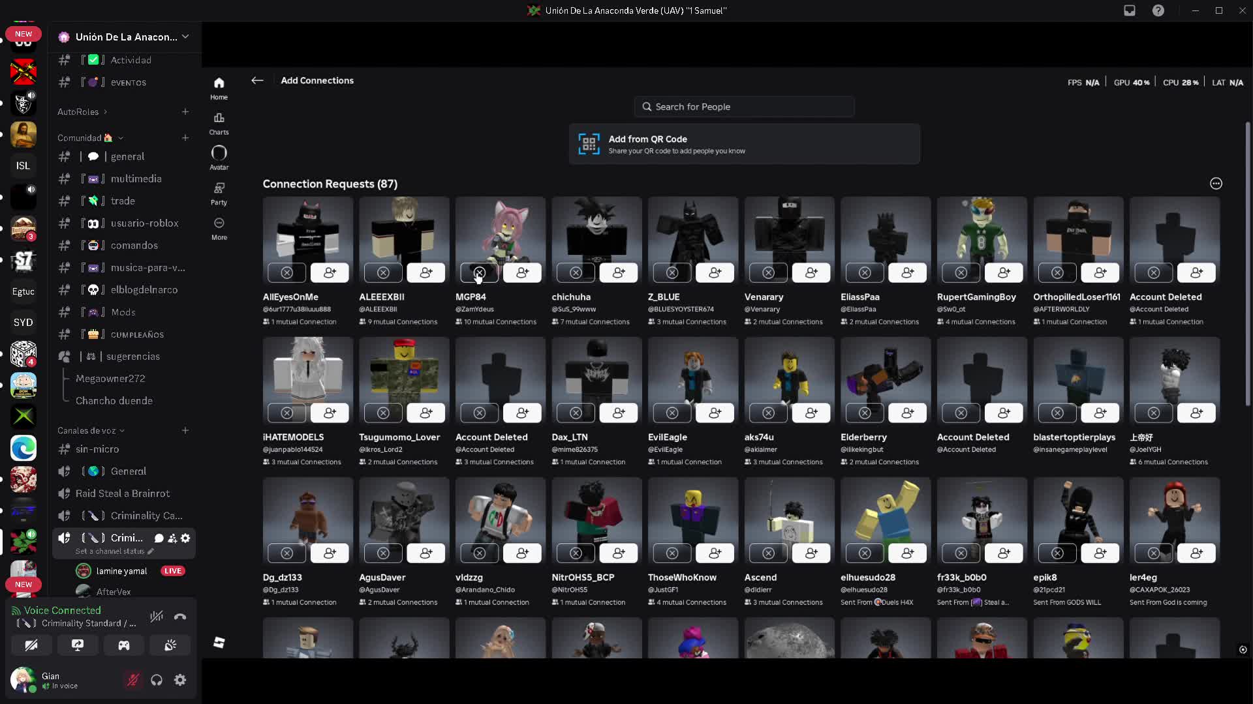Screen dimensions: 1253x704
Task: Click the Search for People field
Action: point(744,106)
